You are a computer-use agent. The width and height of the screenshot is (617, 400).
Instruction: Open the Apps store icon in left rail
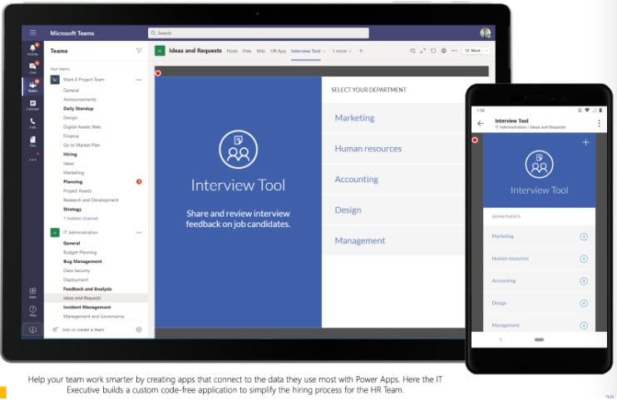pyautogui.click(x=32, y=293)
